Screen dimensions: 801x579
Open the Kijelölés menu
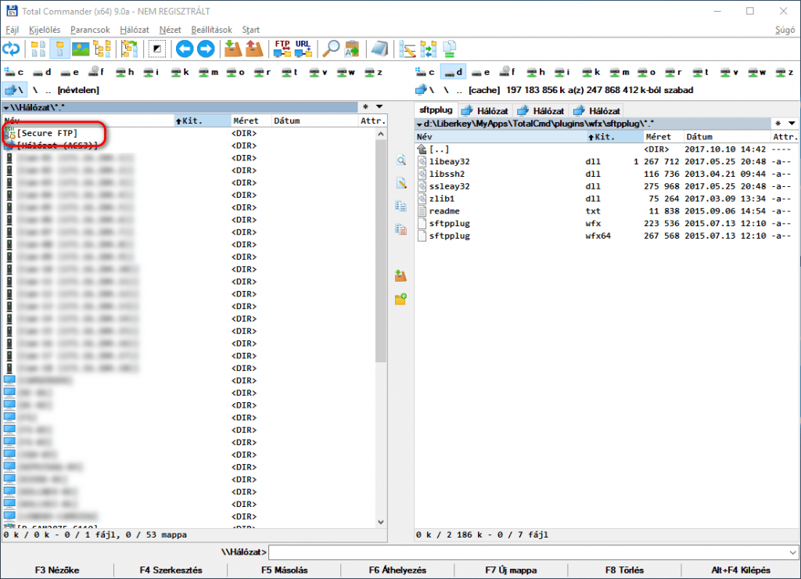45,30
